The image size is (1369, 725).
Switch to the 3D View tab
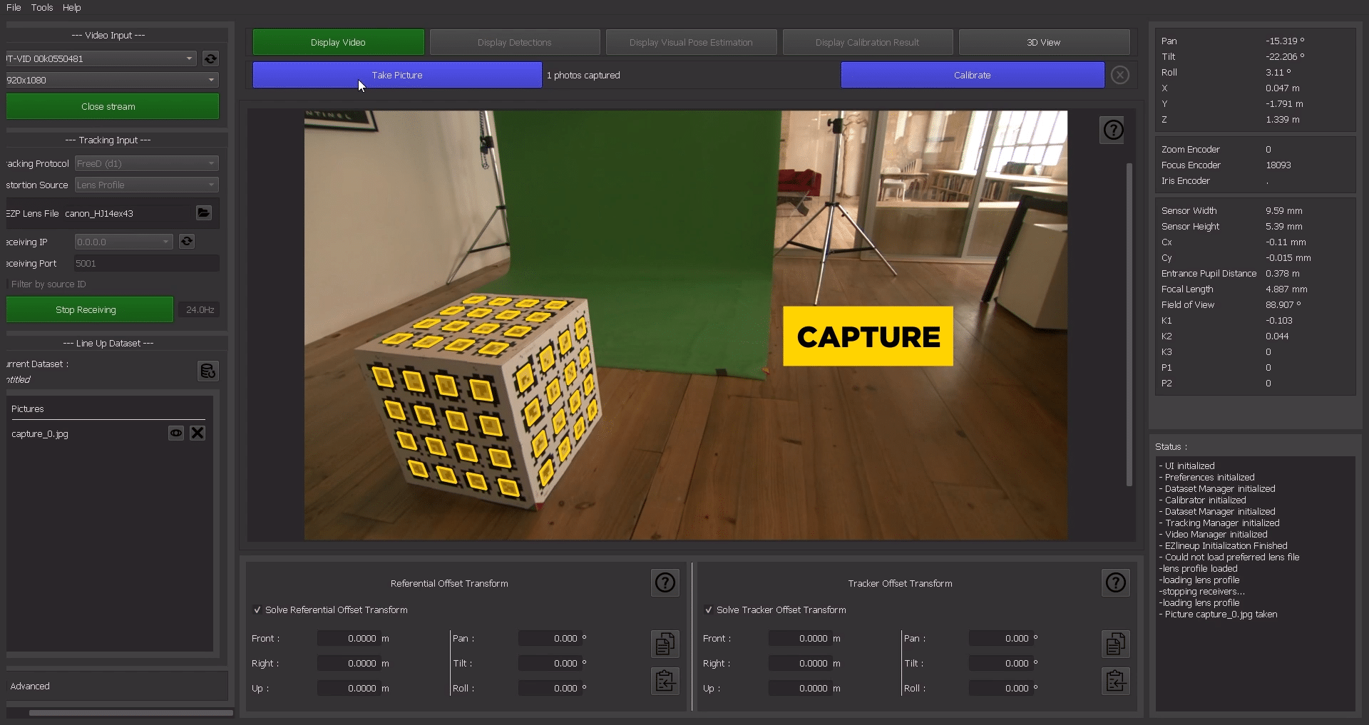click(x=1043, y=42)
